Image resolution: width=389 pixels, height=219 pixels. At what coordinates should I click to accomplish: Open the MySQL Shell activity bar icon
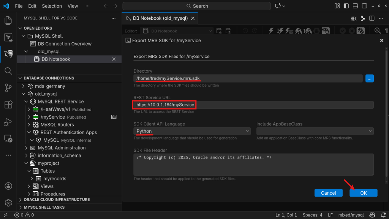pos(8,54)
